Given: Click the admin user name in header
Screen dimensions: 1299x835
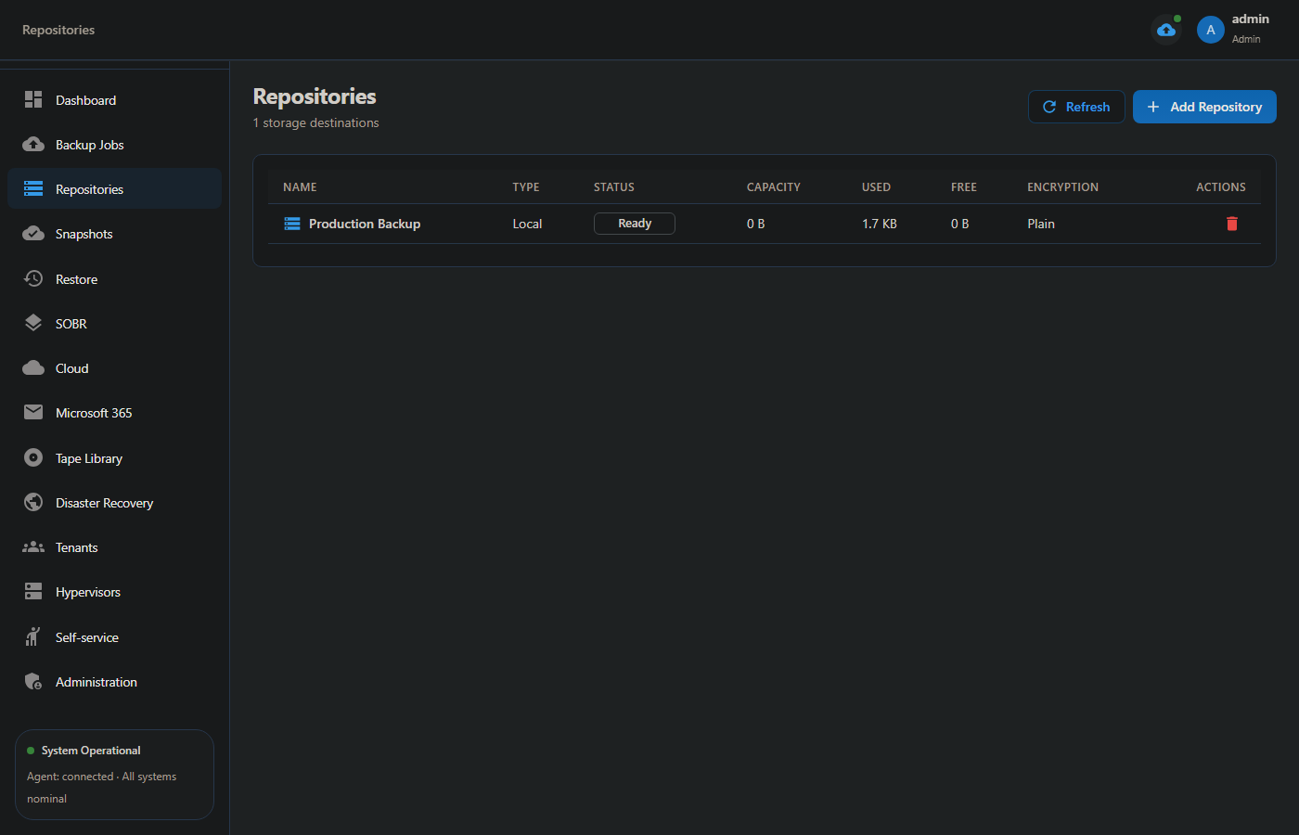Looking at the screenshot, I should [1251, 19].
